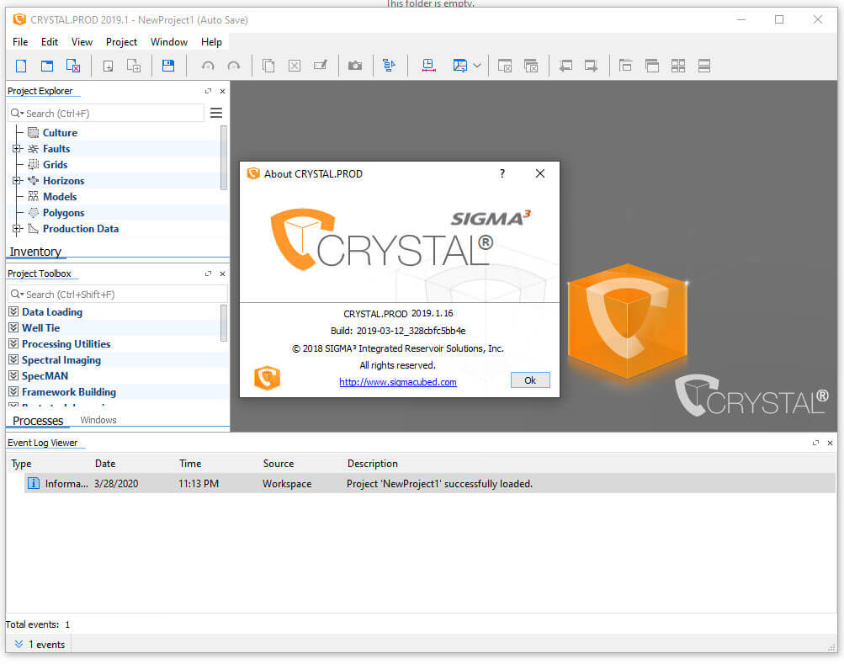The width and height of the screenshot is (844, 664).
Task: Open the hamburger menu in Project Explorer
Action: point(216,112)
